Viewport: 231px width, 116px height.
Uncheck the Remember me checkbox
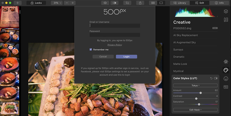(x=91, y=50)
